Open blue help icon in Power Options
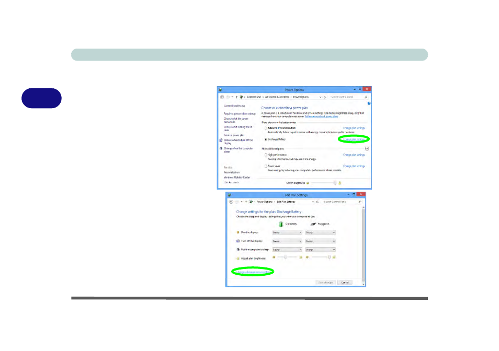Image resolution: width=499 pixels, height=351 pixels. (369, 103)
